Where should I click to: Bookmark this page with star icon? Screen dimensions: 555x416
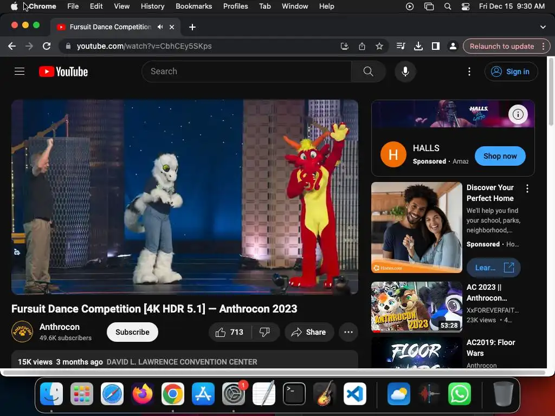379,46
